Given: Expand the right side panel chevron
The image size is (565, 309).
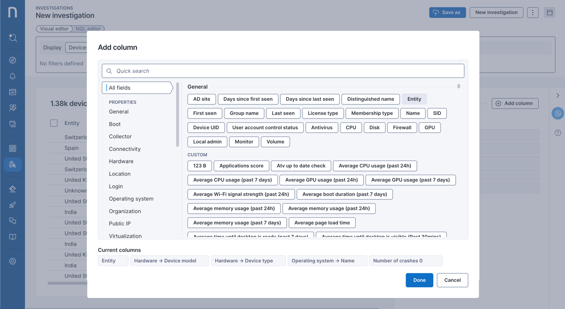Looking at the screenshot, I should pyautogui.click(x=557, y=95).
